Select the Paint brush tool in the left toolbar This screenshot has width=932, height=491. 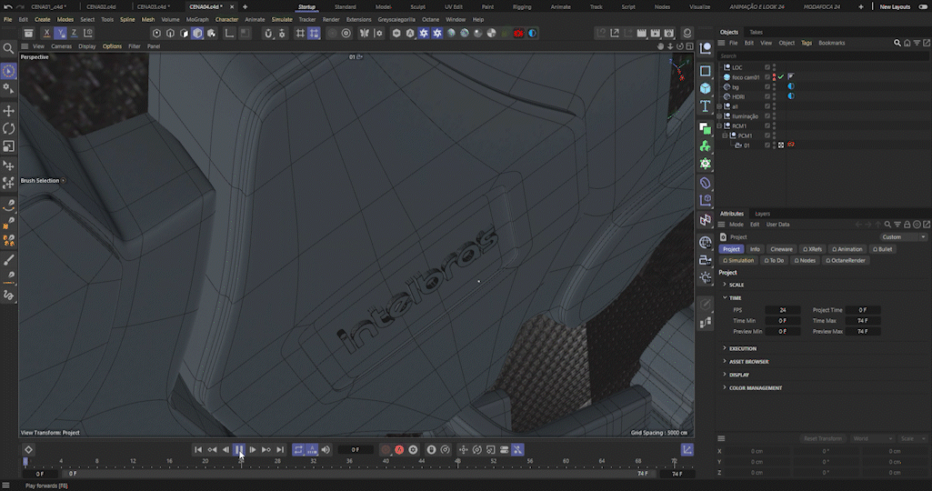[9, 260]
